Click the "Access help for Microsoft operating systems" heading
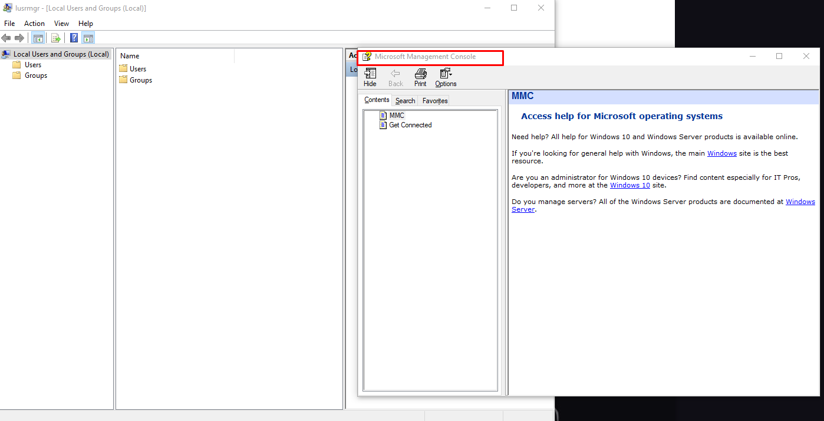The height and width of the screenshot is (421, 824). (622, 116)
